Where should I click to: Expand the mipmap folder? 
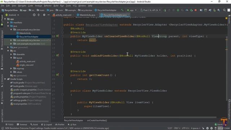pyautogui.click(x=11, y=69)
